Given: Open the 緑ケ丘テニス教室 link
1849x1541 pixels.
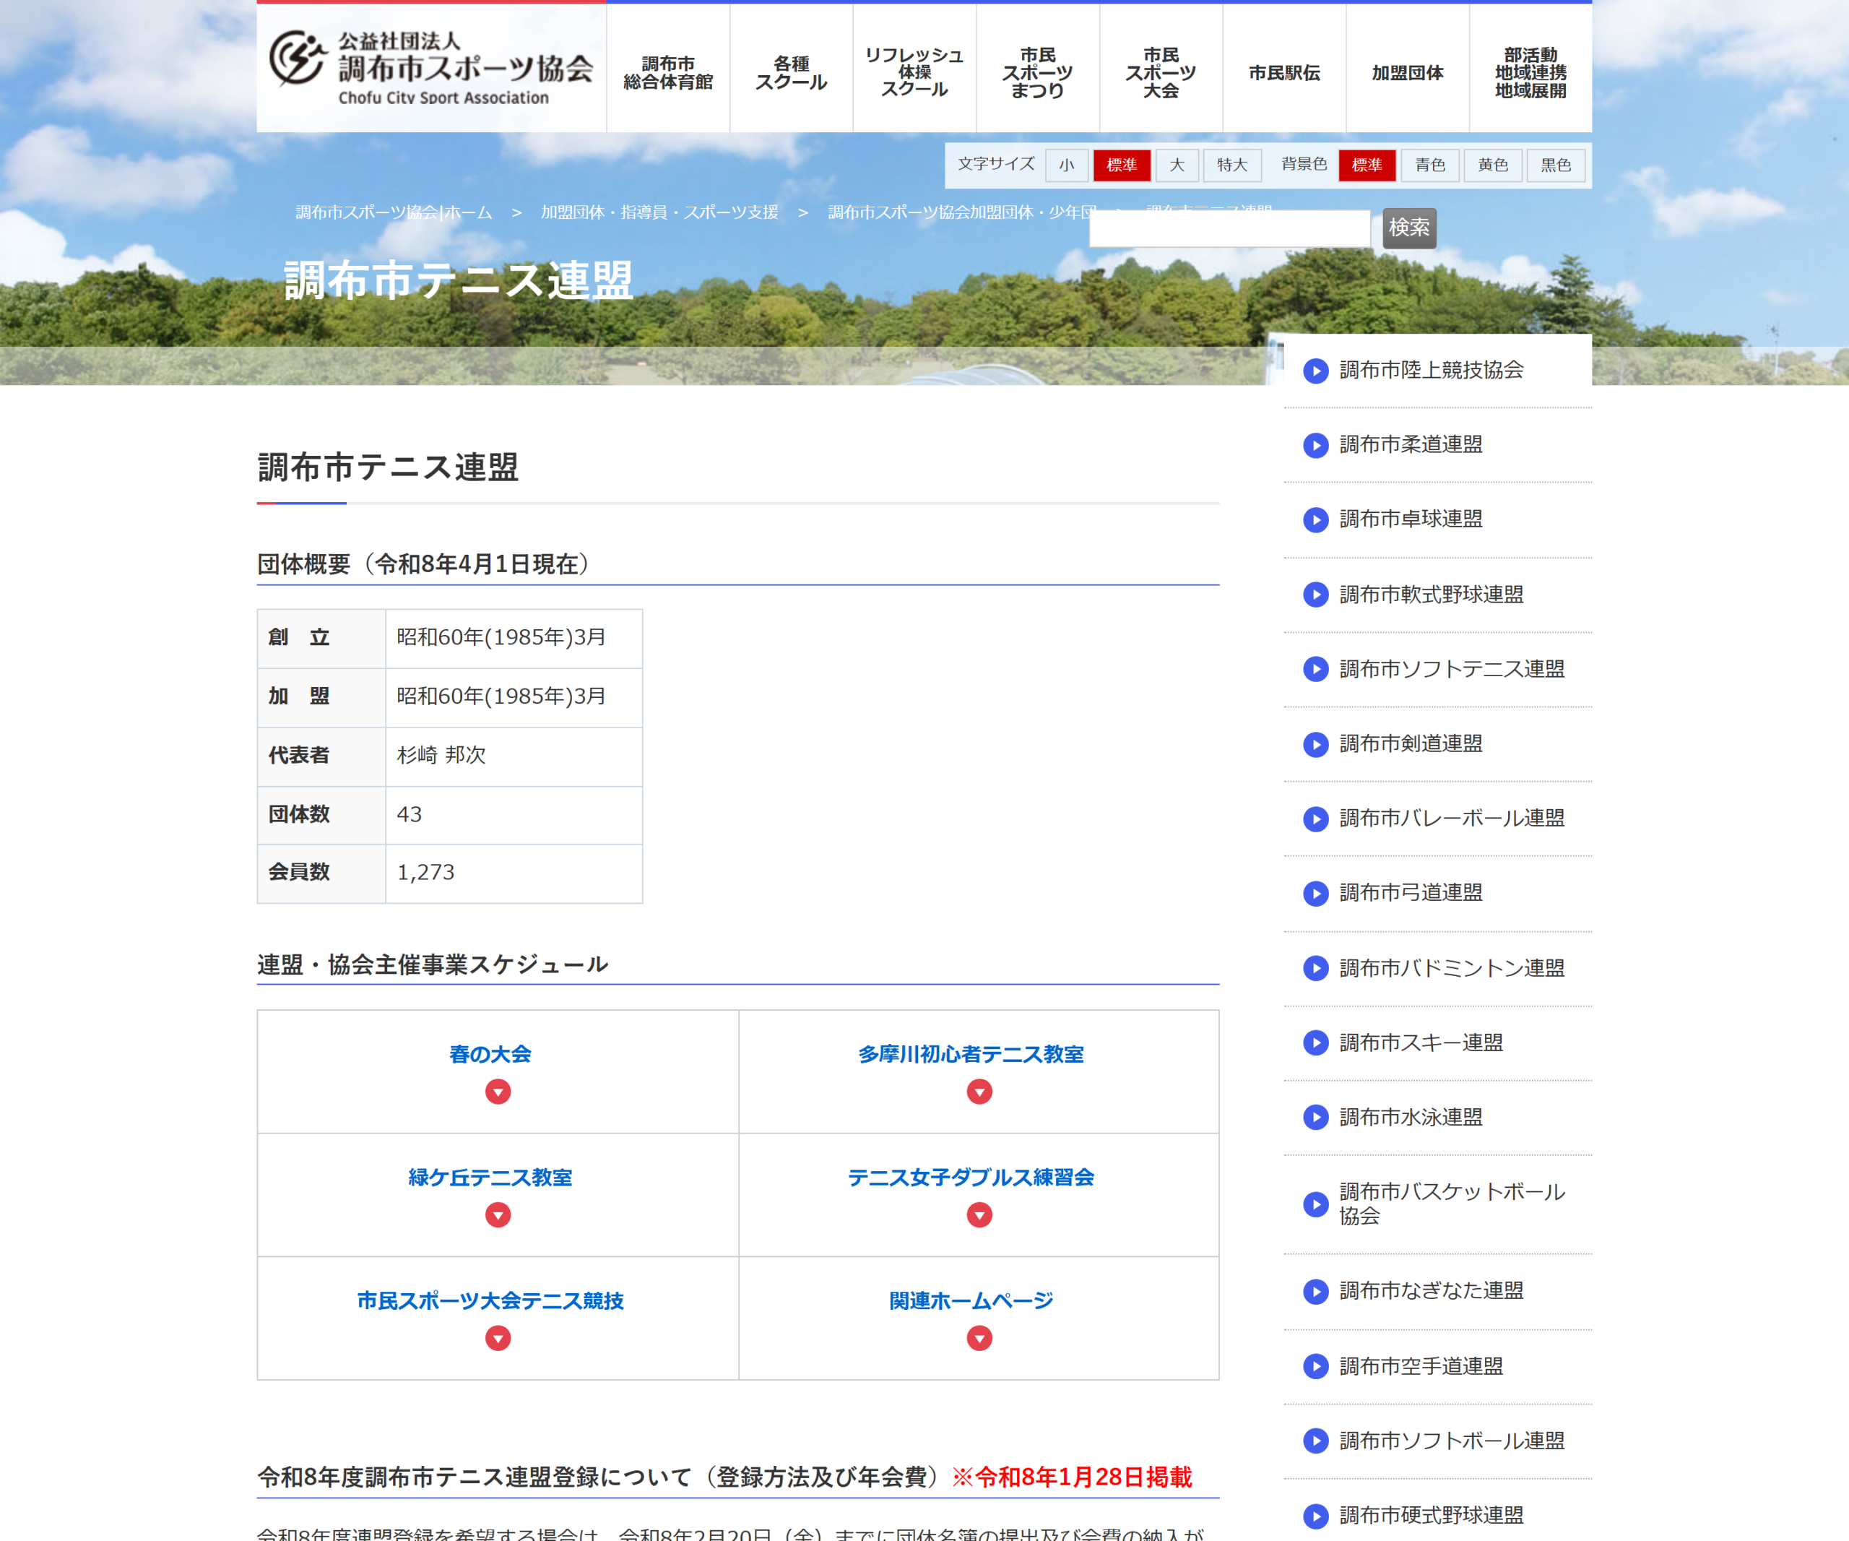Looking at the screenshot, I should tap(490, 1178).
